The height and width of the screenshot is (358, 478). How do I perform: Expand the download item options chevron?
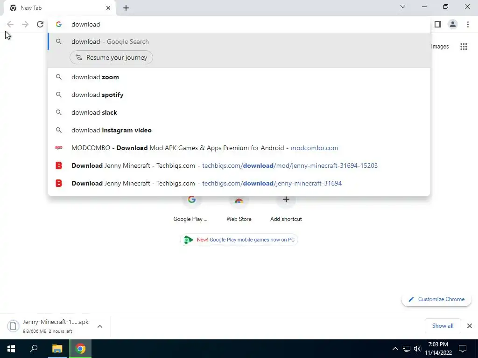coord(100,326)
